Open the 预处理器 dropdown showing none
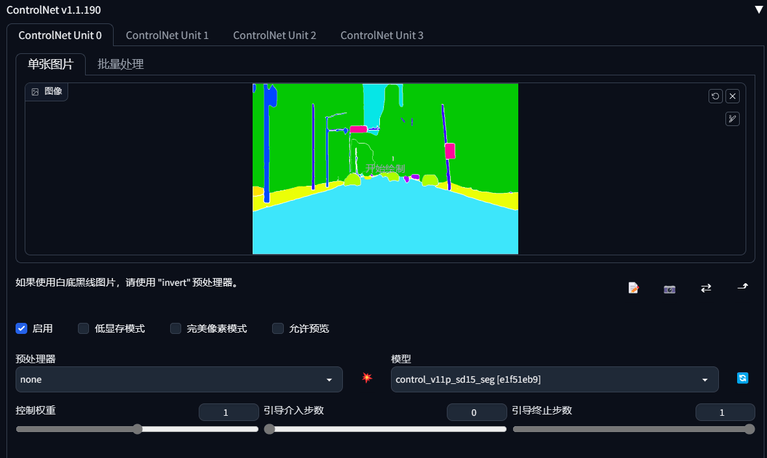This screenshot has width=767, height=458. coord(179,379)
